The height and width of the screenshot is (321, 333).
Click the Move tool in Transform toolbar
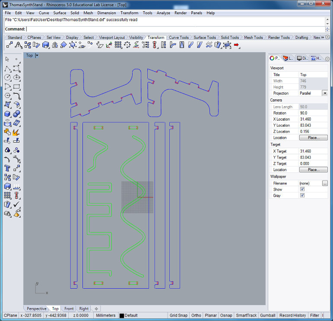tap(9, 45)
